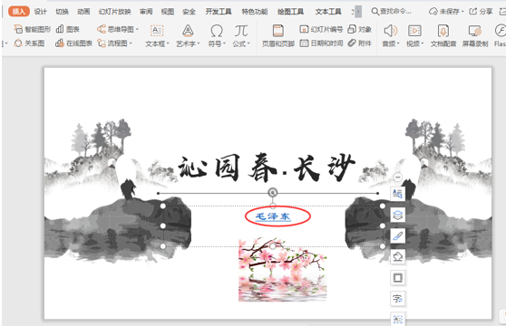Screen dimensions: 506x326
Task: Click the 文档配音 document dubbing icon
Action: coord(443,31)
